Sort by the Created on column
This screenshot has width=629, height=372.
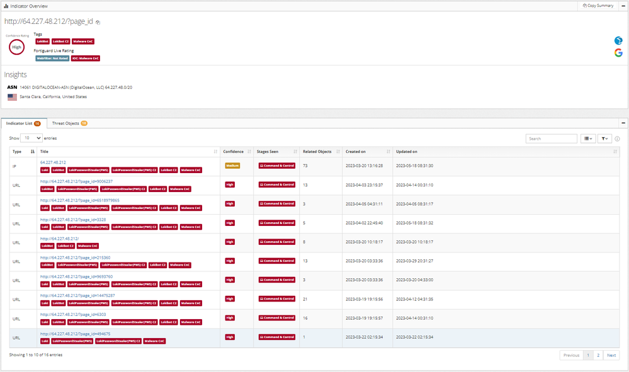point(368,152)
